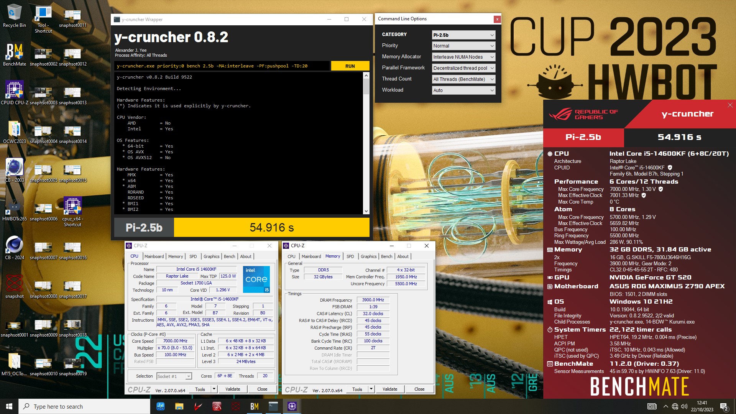Viewport: 736px width, 414px height.
Task: Launch CB - 2003 desktop icon
Action: [x=15, y=171]
